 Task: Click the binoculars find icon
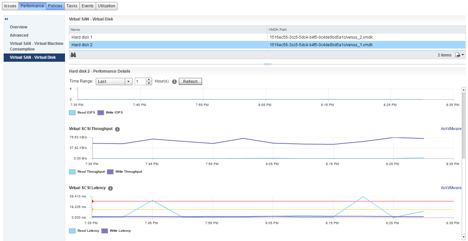click(x=73, y=55)
